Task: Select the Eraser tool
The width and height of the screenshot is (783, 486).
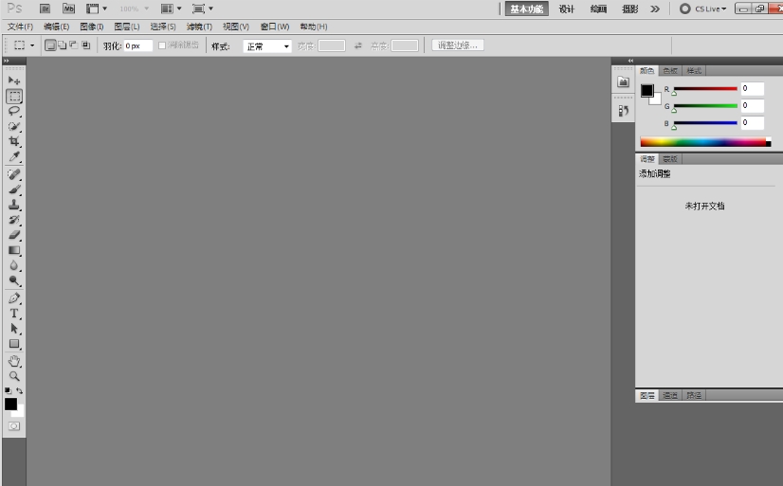Action: [x=14, y=235]
